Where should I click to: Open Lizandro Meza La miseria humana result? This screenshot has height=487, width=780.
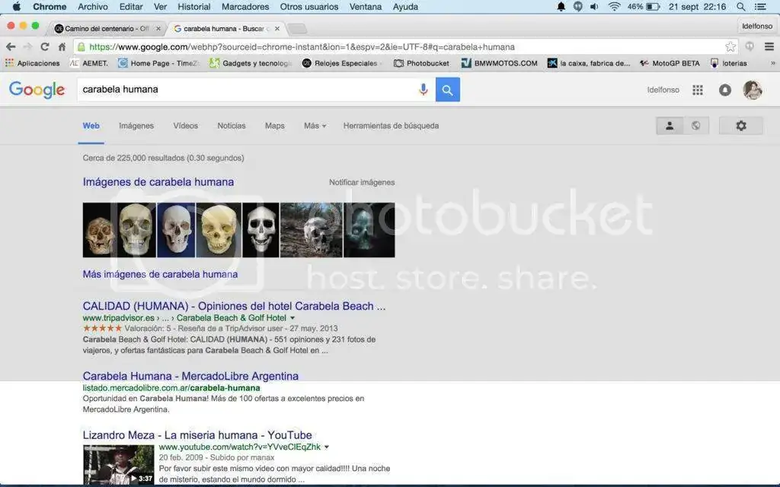197,435
